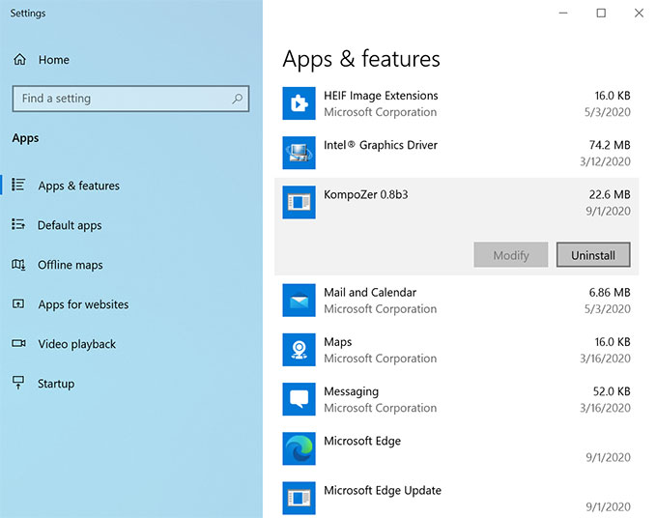
Task: Open Apps for websites page
Action: click(x=83, y=304)
